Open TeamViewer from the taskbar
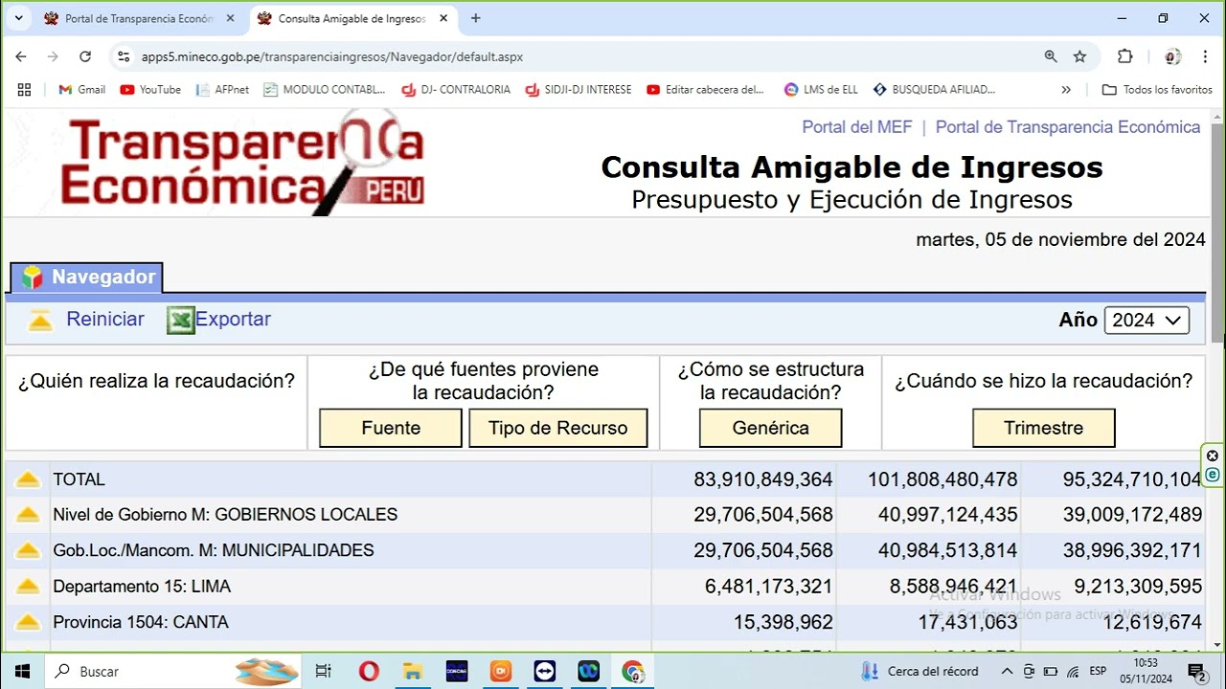 coord(545,671)
